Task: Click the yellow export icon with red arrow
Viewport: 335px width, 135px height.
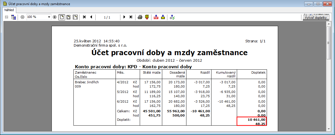Action: pyautogui.click(x=147, y=17)
